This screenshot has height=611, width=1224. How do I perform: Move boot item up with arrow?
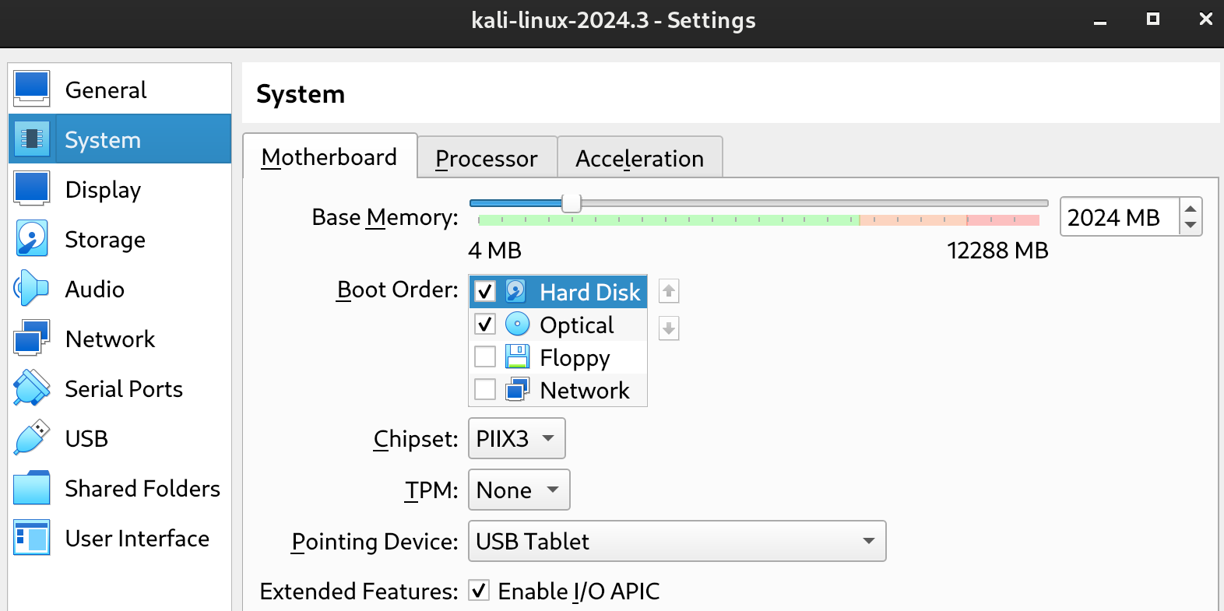click(669, 291)
